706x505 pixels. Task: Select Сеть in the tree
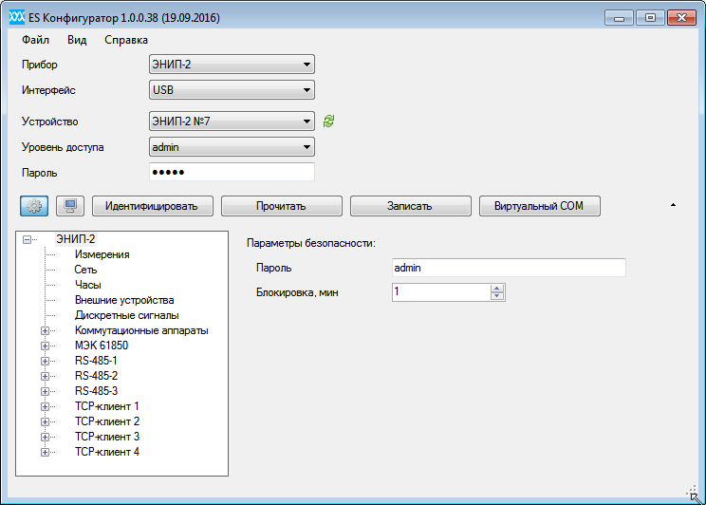(x=85, y=270)
